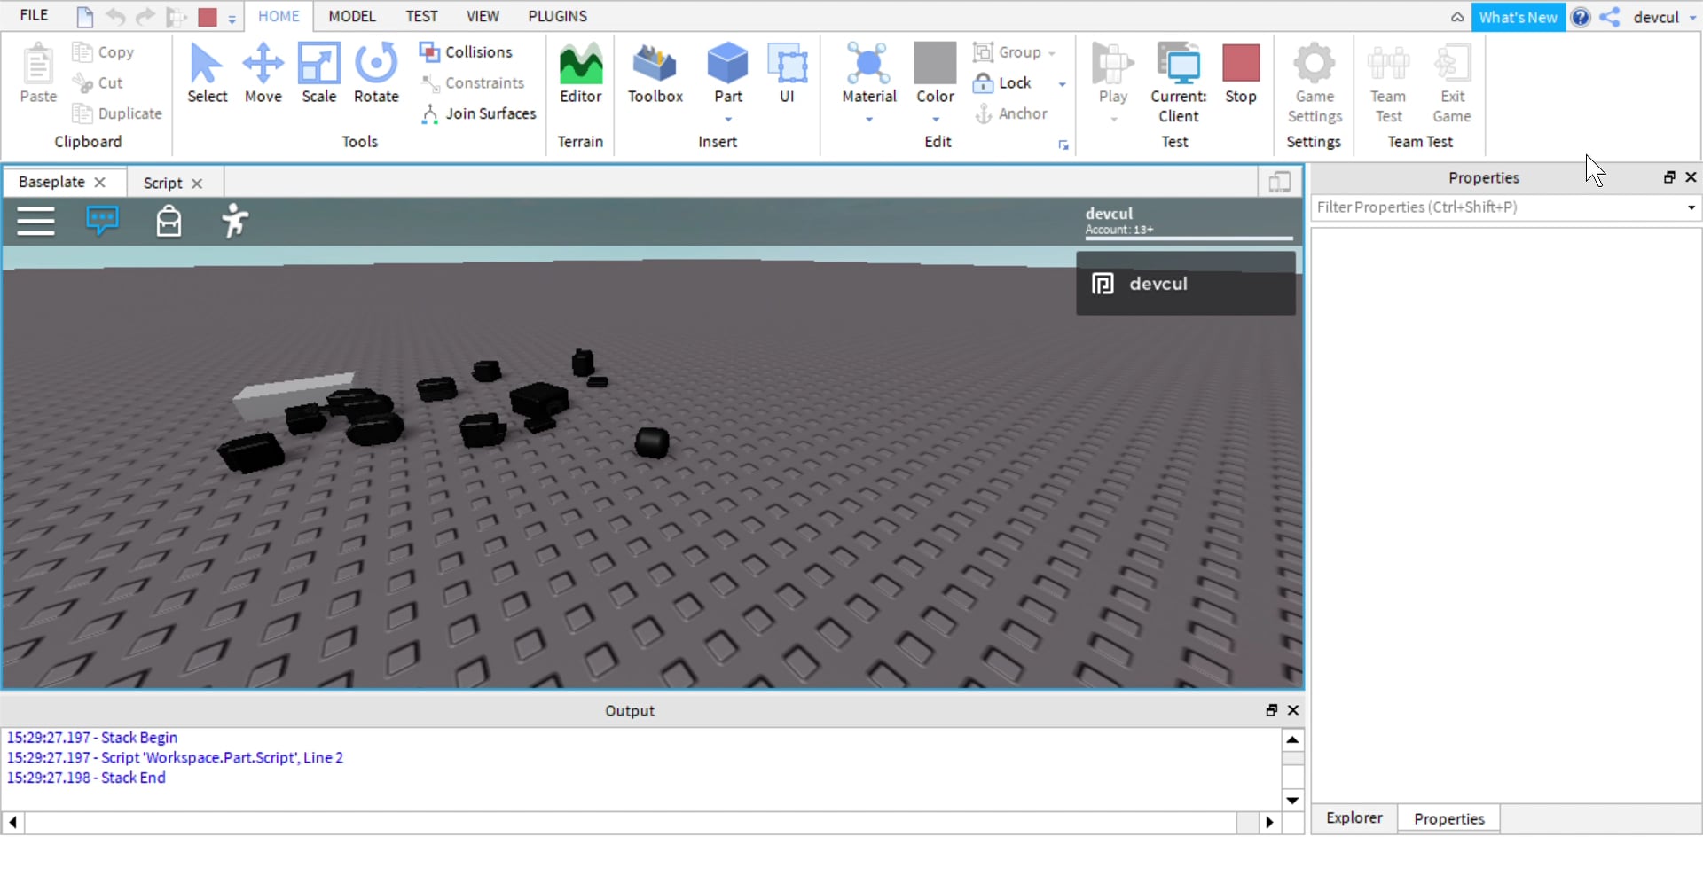
Task: Open the Toolbox
Action: click(x=655, y=74)
